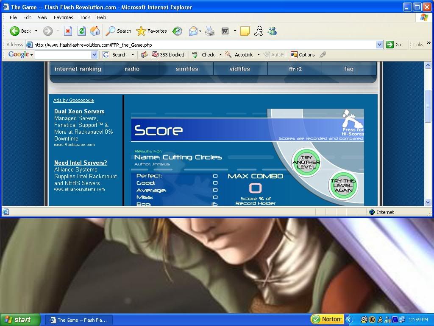Viewport: 434px width, 326px height.
Task: Click the Start button on taskbar
Action: pyautogui.click(x=20, y=320)
